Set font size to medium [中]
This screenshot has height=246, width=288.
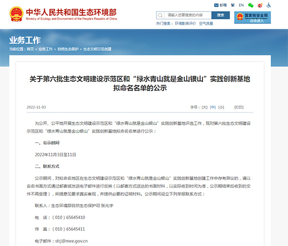click(x=213, y=107)
